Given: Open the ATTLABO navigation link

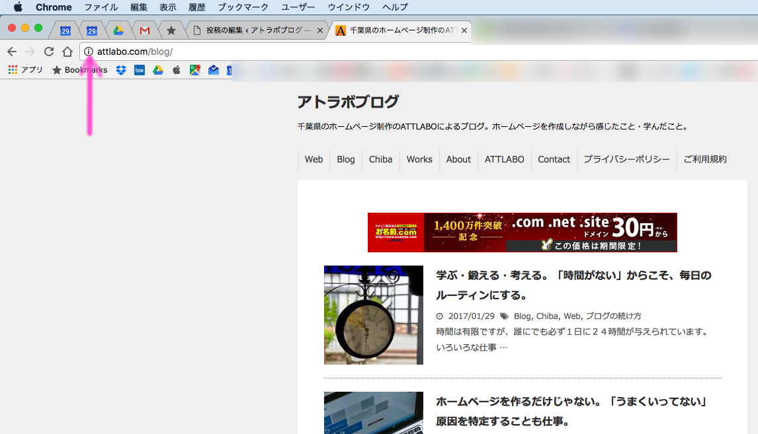Looking at the screenshot, I should [504, 159].
